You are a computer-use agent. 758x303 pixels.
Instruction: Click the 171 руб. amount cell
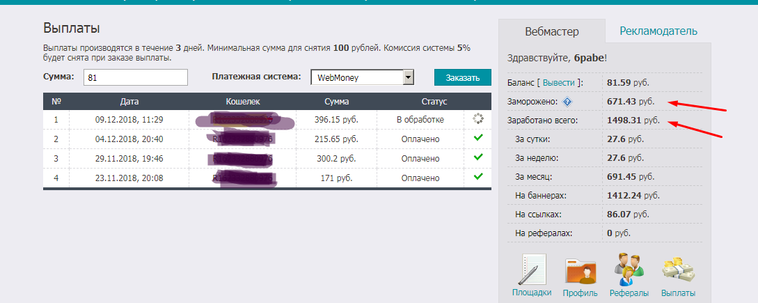click(x=336, y=178)
